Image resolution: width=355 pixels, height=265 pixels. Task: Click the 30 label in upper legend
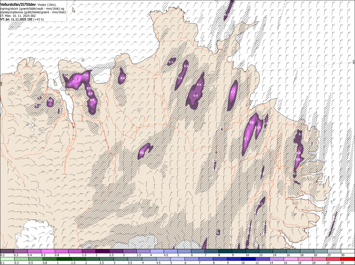point(343,255)
